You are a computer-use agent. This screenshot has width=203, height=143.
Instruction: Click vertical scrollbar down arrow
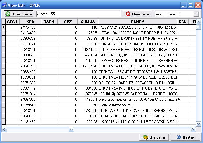(199, 124)
